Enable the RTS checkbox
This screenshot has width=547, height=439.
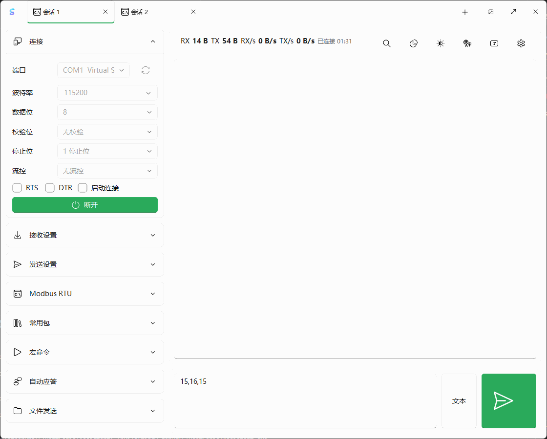[x=17, y=188]
